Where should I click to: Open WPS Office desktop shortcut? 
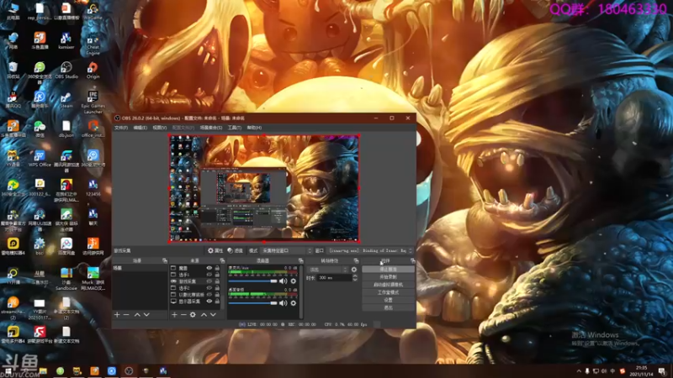click(x=40, y=159)
